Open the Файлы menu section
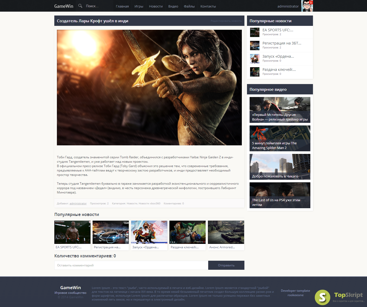 click(x=189, y=6)
